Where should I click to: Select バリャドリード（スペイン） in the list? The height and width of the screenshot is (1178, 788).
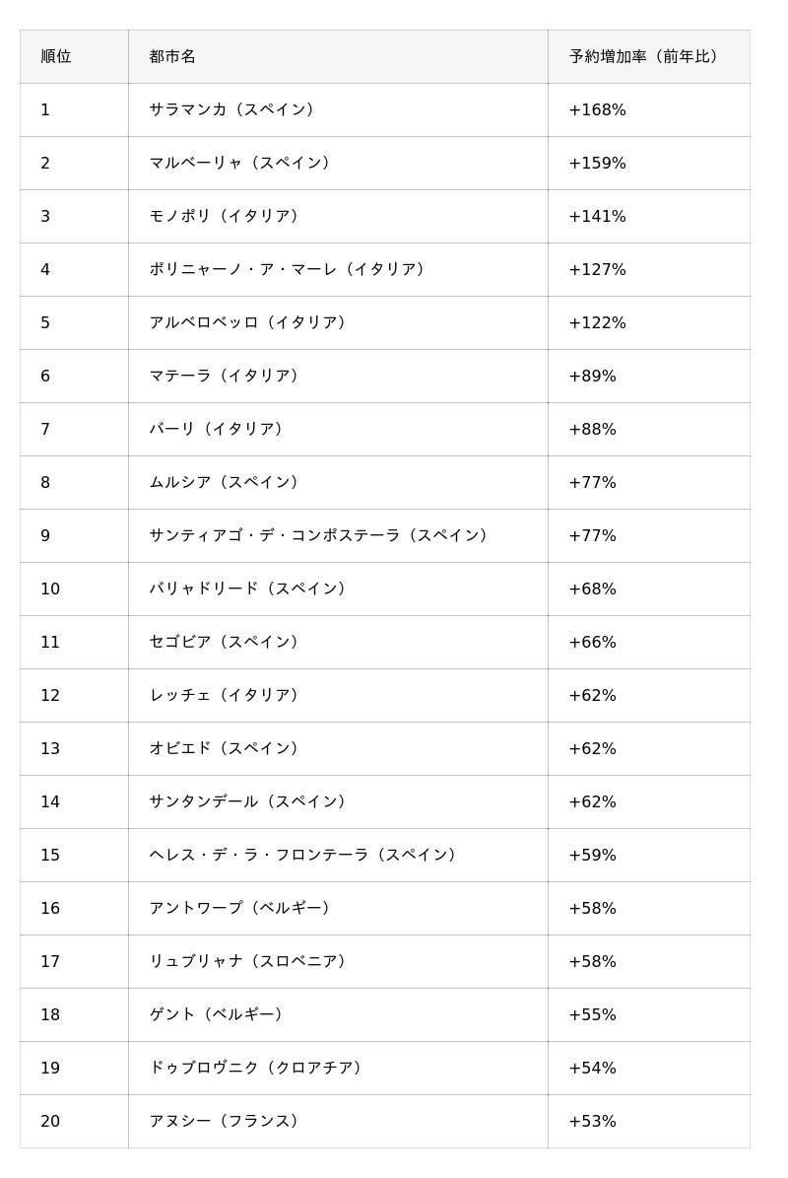point(250,589)
